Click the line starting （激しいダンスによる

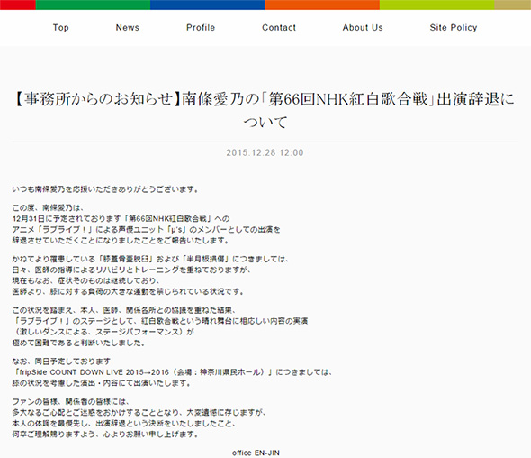coord(104,332)
